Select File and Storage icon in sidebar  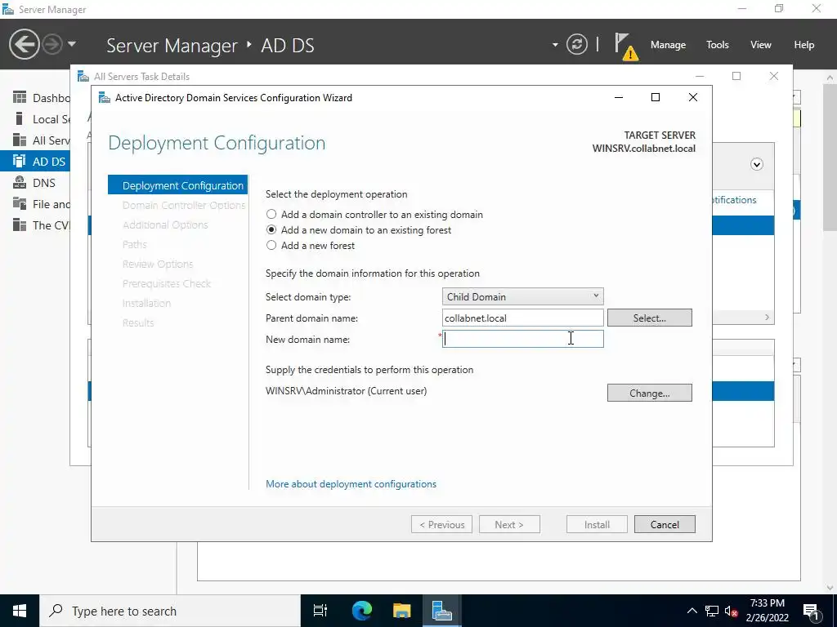point(20,203)
